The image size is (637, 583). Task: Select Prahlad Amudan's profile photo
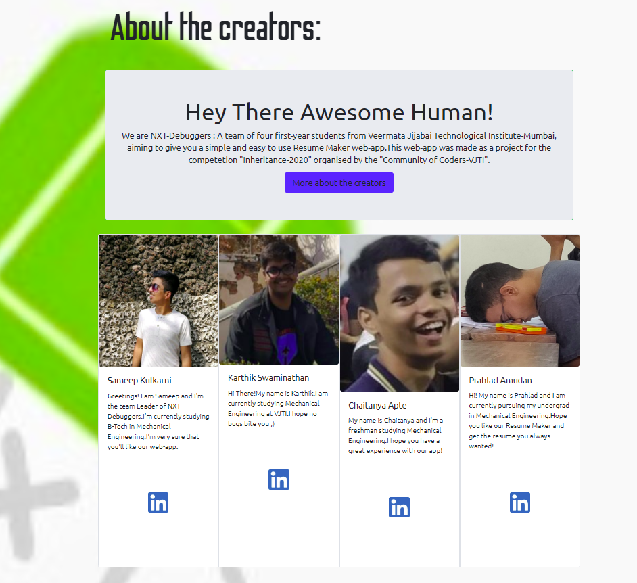[x=519, y=301]
